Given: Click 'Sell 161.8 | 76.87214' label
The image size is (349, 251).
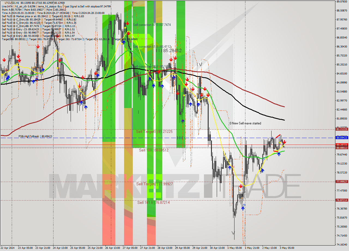Looking at the screenshot, I should 154,202.
